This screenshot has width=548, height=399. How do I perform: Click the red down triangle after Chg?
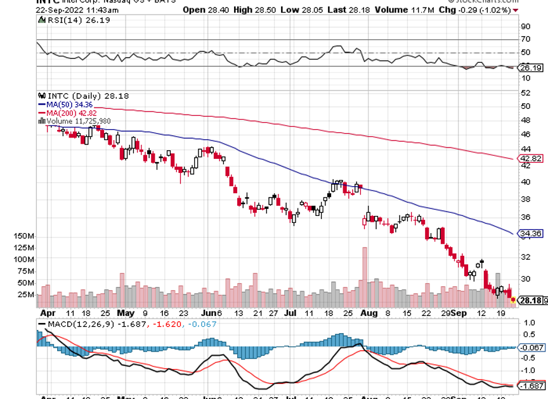(516, 11)
